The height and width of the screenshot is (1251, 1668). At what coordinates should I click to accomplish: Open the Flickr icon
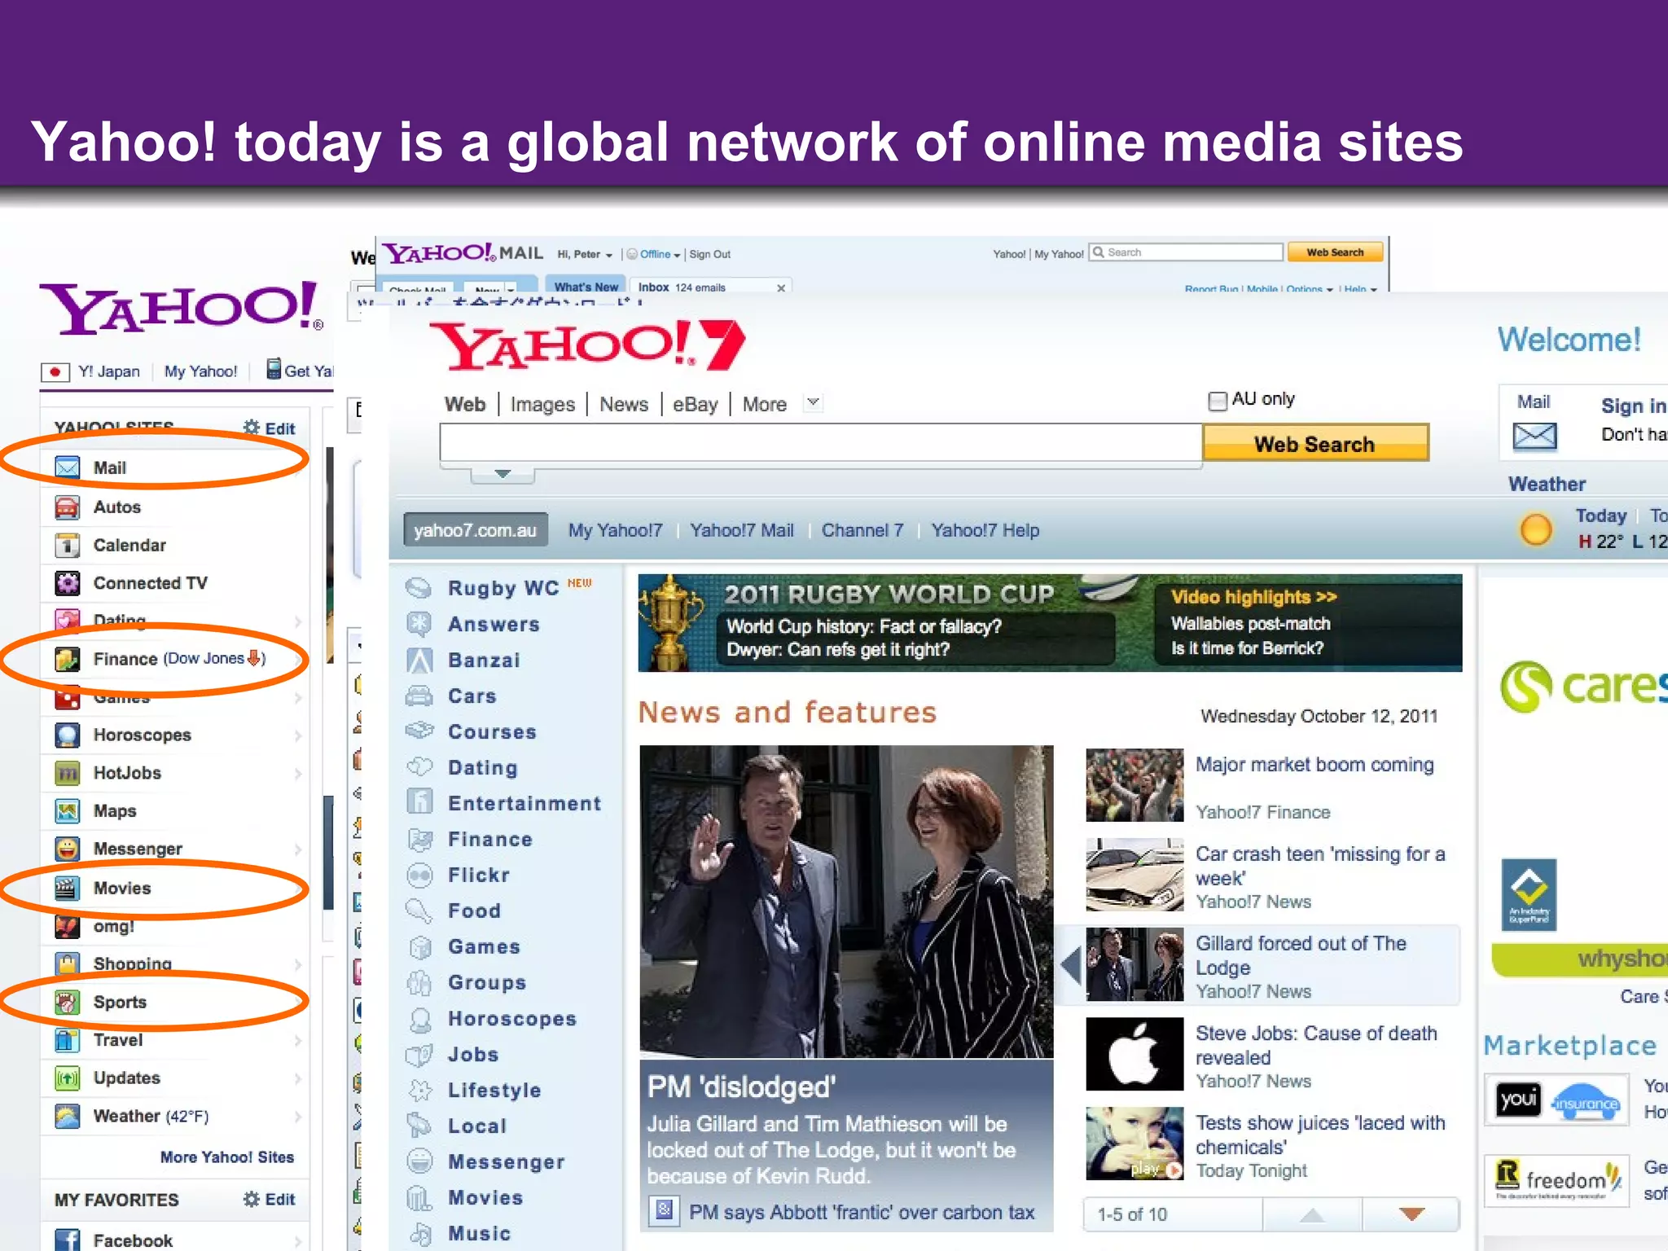pyautogui.click(x=419, y=875)
